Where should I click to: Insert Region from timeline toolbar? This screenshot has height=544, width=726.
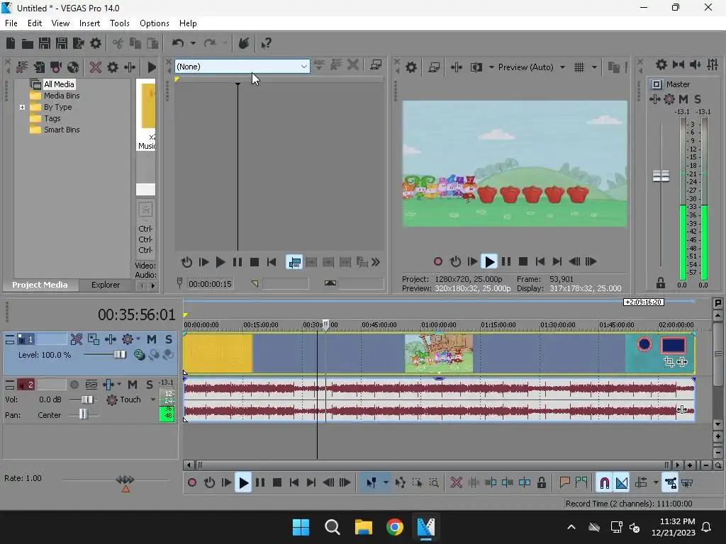click(x=581, y=483)
